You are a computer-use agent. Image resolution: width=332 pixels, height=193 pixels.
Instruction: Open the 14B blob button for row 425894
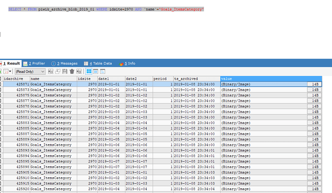tap(314, 156)
